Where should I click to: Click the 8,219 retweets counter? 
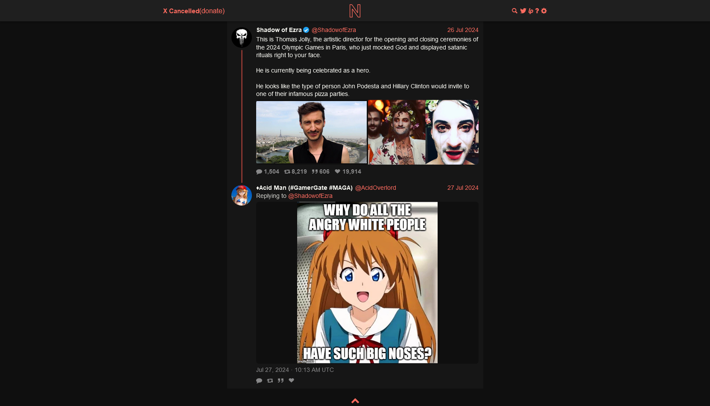pos(295,171)
